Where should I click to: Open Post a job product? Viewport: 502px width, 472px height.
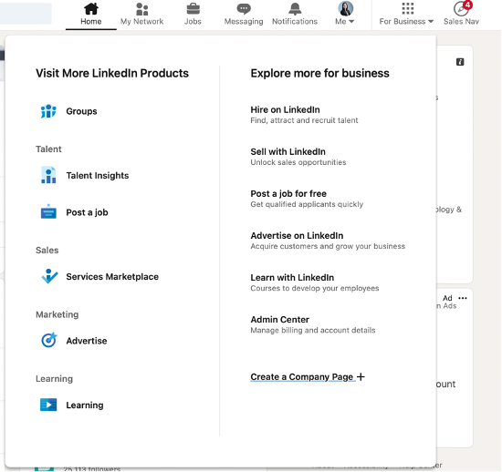tap(87, 212)
